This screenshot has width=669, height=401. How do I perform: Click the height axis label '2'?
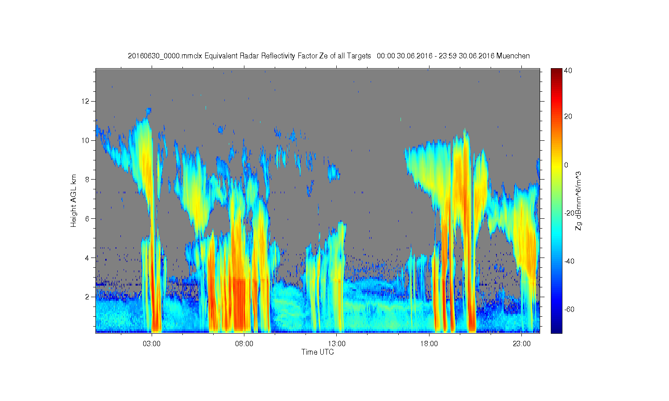coord(88,297)
